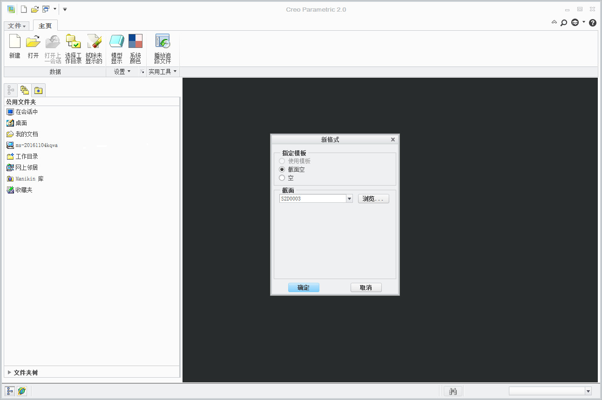Click the 选择工作目录 ribbon icon
The image size is (602, 400).
(73, 49)
